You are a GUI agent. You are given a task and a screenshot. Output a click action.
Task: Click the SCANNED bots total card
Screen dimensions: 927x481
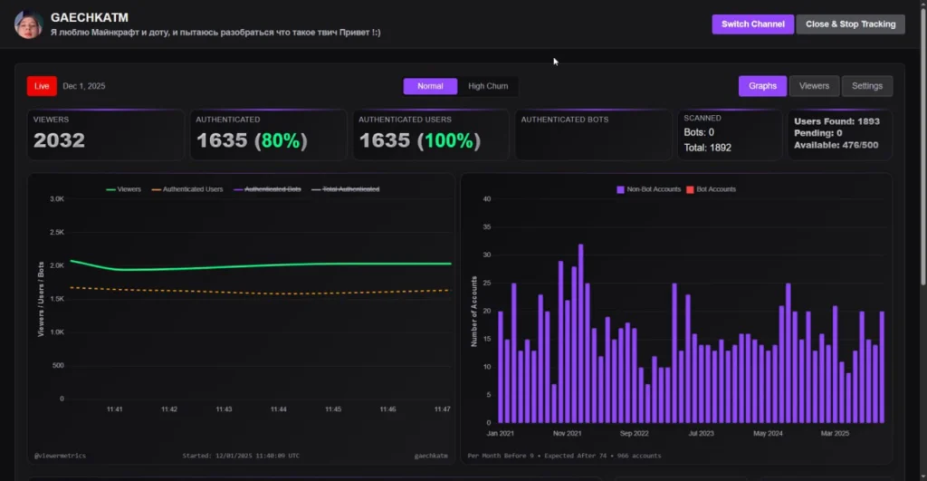point(730,135)
